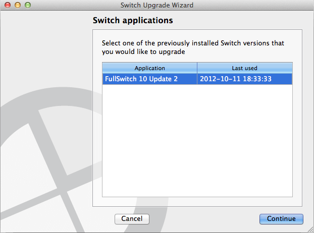The image size is (314, 233).
Task: Sort list by Application column header
Action: [149, 68]
